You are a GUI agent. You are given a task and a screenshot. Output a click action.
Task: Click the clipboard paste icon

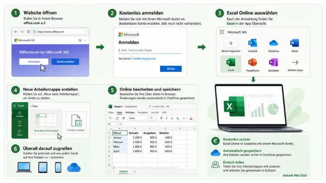117,118
